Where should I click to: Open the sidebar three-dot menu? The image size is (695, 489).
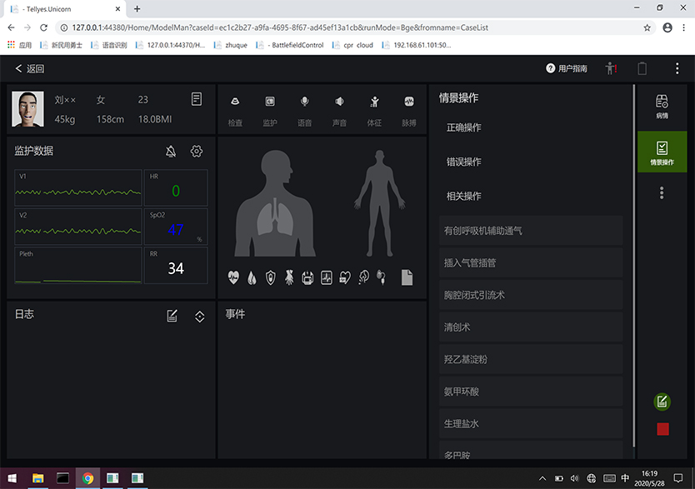pyautogui.click(x=662, y=192)
